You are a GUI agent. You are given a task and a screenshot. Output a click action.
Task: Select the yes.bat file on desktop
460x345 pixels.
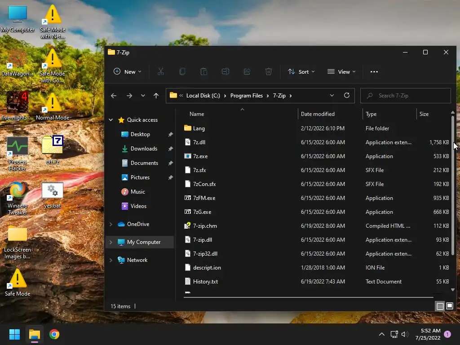pos(53,195)
